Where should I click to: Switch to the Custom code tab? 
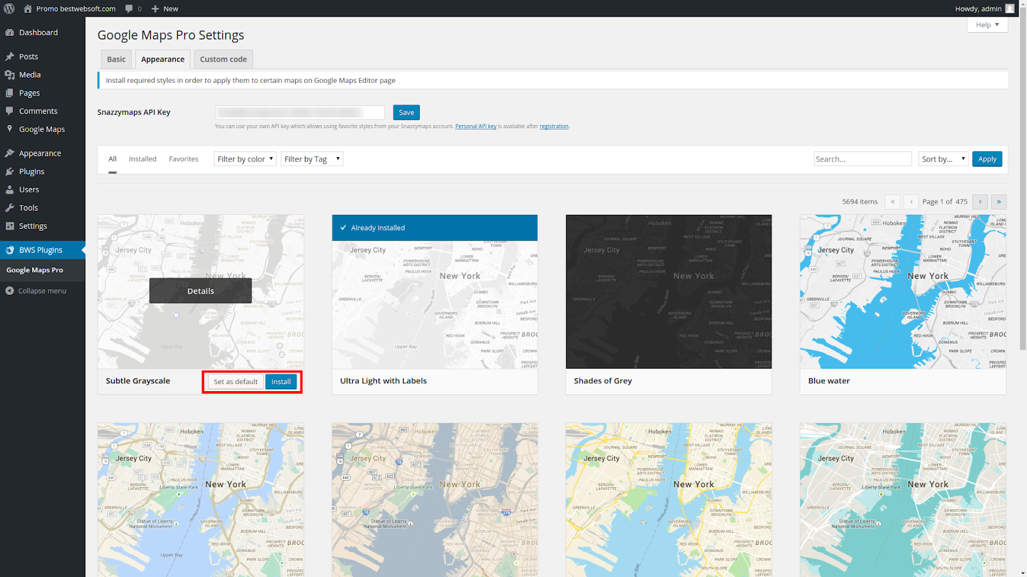click(223, 59)
